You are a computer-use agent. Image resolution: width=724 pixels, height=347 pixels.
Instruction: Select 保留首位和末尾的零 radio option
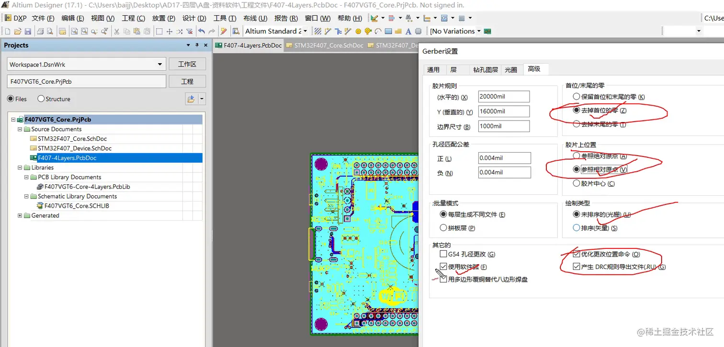point(577,97)
